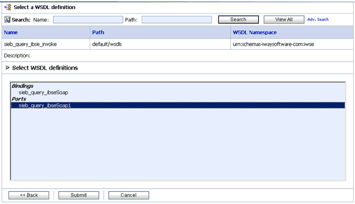Open the Adv. Search link
355x204 pixels.
point(318,19)
